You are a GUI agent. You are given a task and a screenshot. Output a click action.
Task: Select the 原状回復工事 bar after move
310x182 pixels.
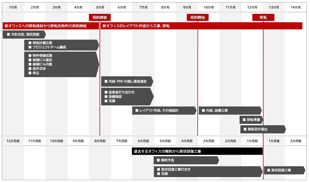[x=284, y=170]
